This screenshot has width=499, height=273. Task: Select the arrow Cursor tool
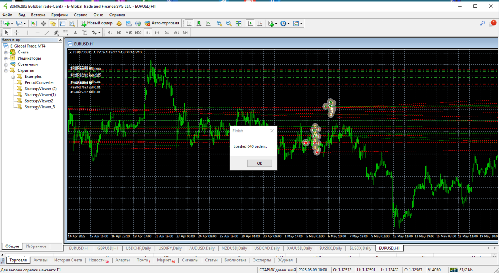pos(7,33)
